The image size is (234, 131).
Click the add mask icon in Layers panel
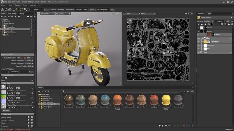tap(222, 24)
